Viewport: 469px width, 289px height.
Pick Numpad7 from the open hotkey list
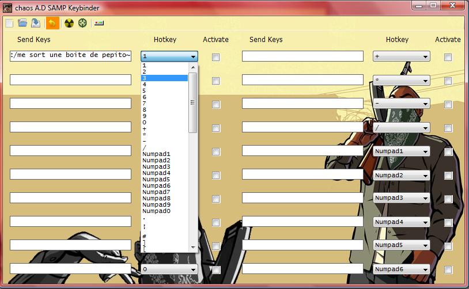(165, 192)
